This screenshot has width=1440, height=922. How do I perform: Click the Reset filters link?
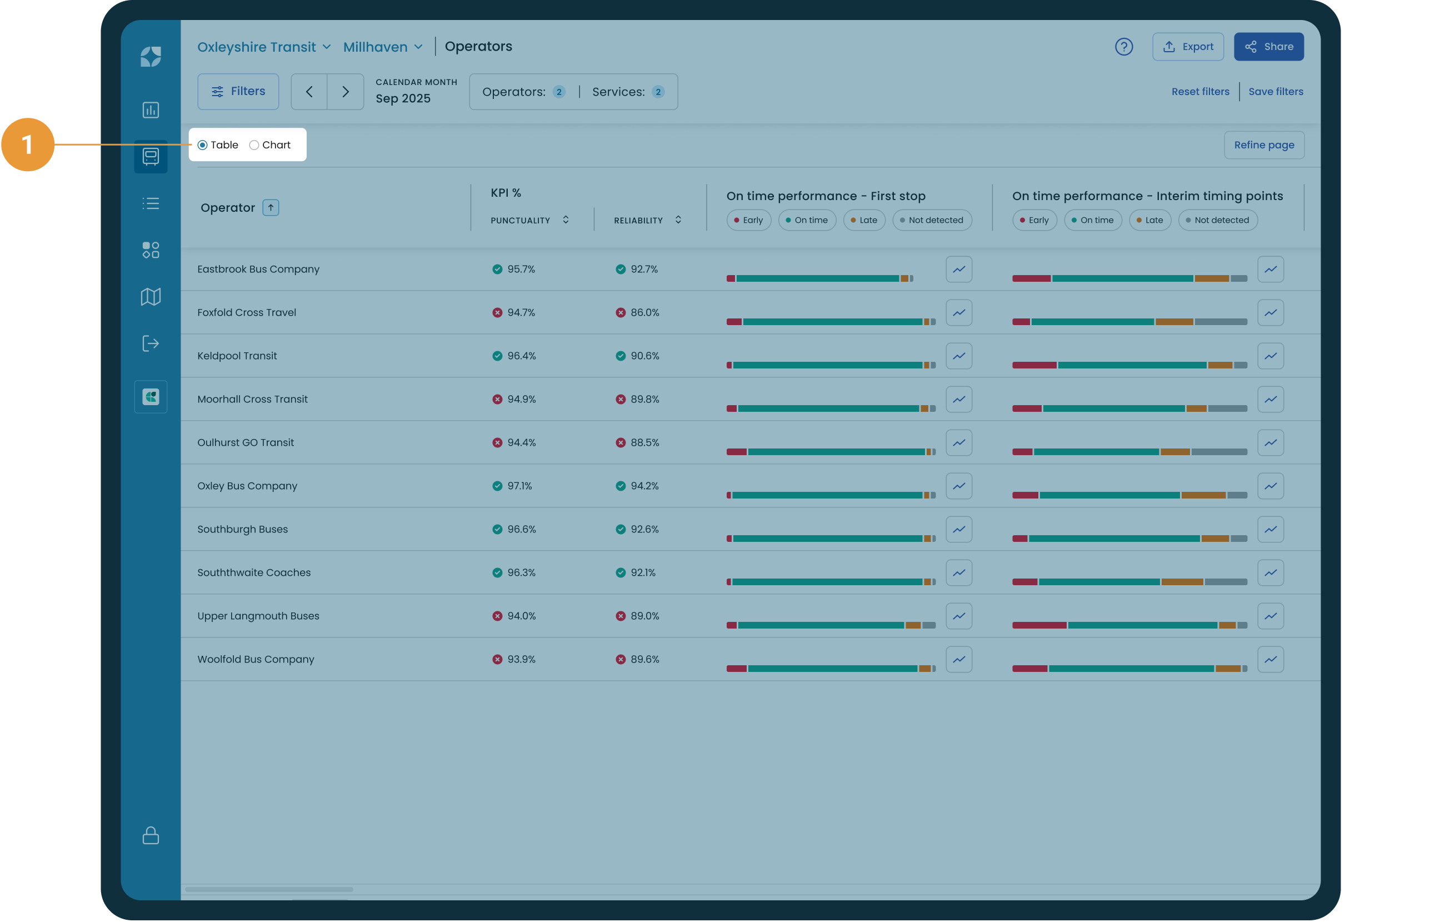[x=1200, y=92]
